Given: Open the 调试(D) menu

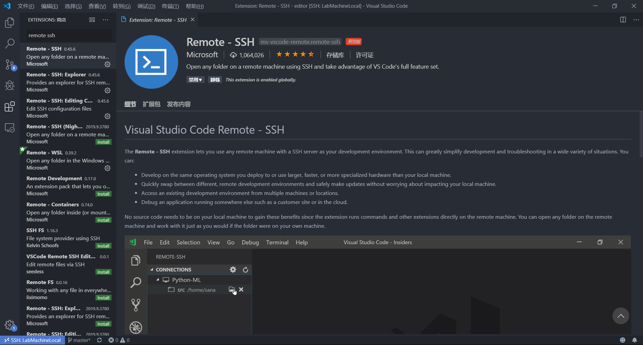Looking at the screenshot, I should 146,6.
